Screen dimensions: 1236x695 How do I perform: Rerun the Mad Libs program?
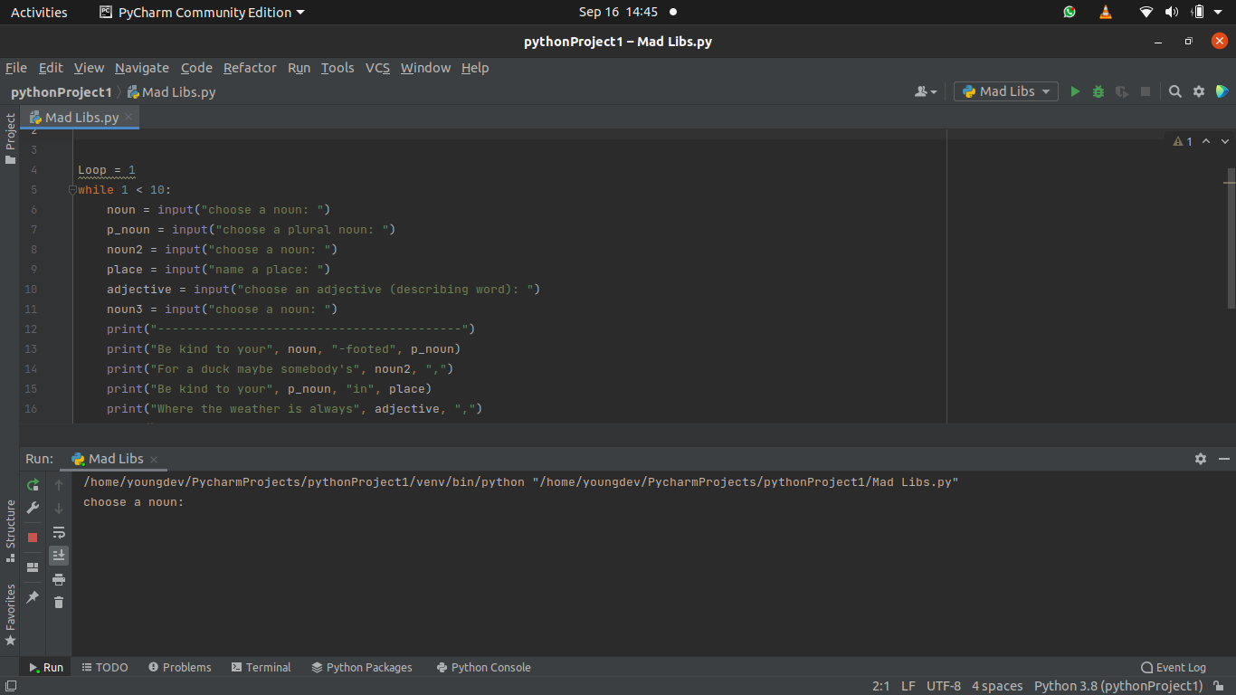[33, 485]
